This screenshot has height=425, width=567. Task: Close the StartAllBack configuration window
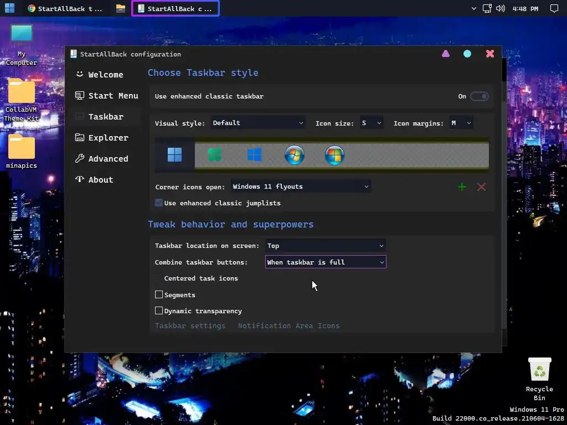point(490,54)
